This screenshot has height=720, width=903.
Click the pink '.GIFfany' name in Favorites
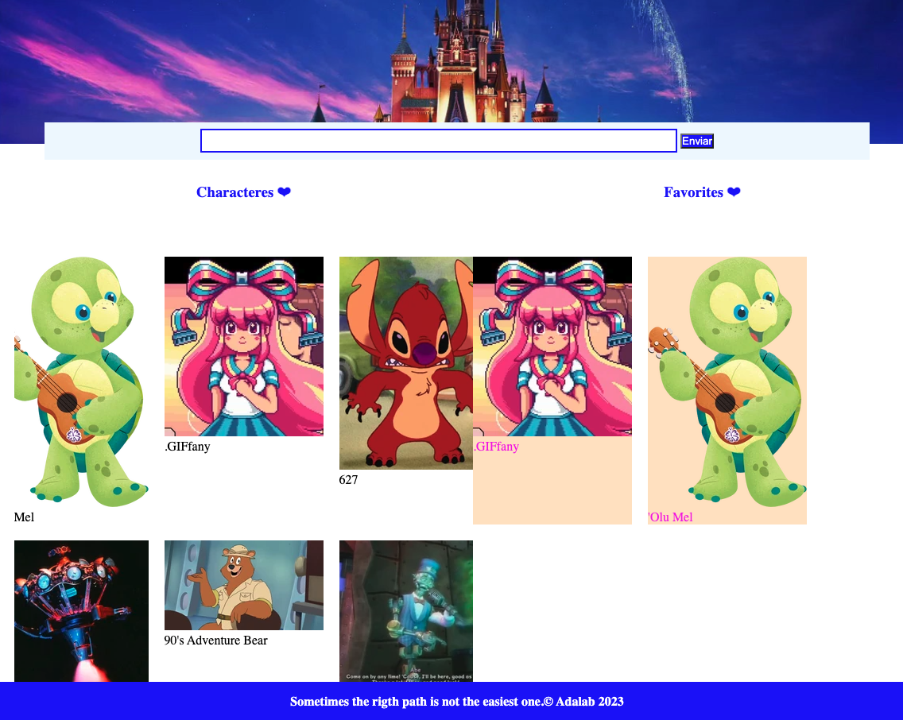point(497,447)
